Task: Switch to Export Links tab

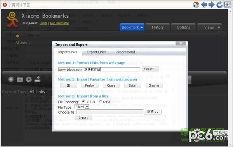Action: click(x=96, y=52)
